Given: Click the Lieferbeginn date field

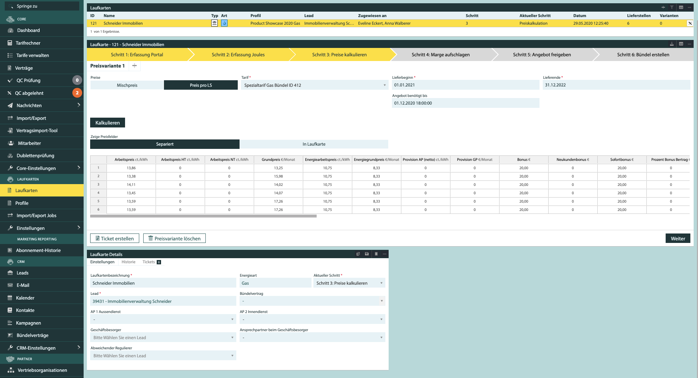Looking at the screenshot, I should click(465, 85).
